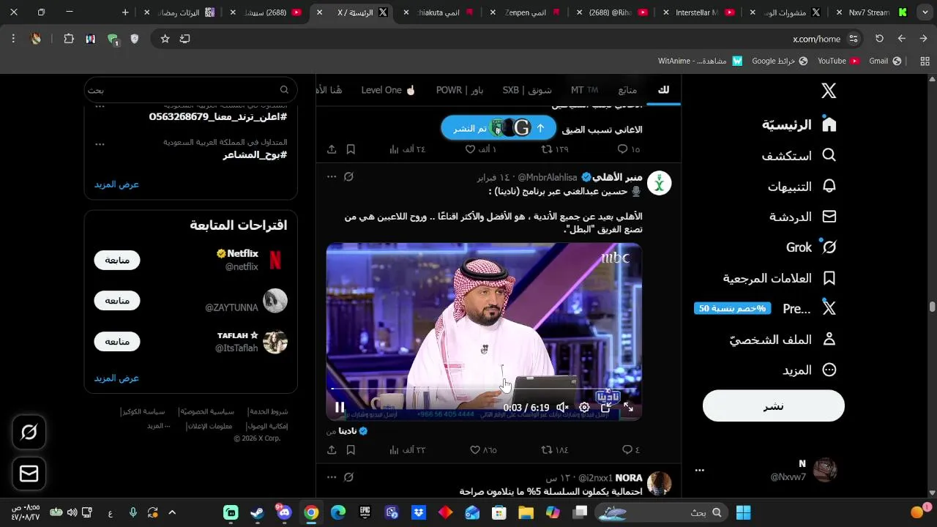Open الدردشة chat page

802,217
